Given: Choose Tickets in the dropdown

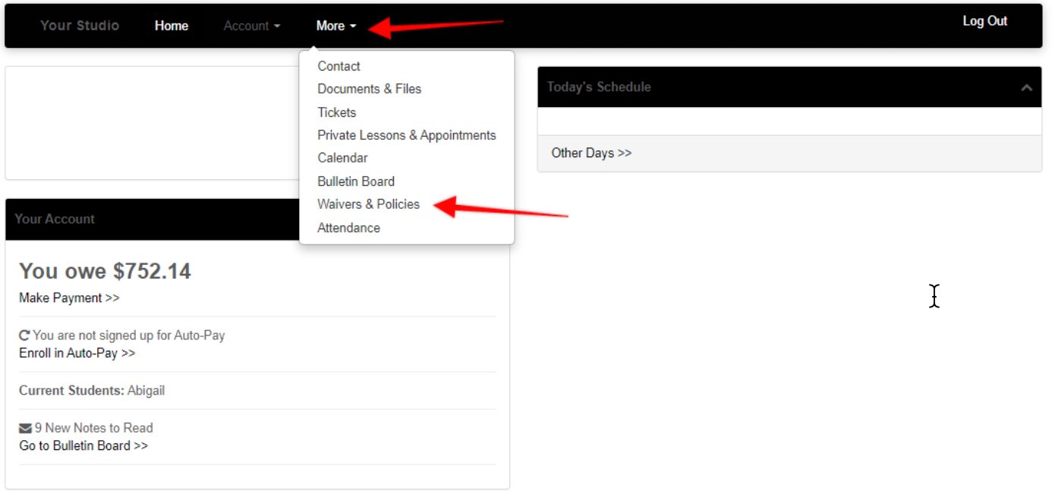Looking at the screenshot, I should (336, 112).
